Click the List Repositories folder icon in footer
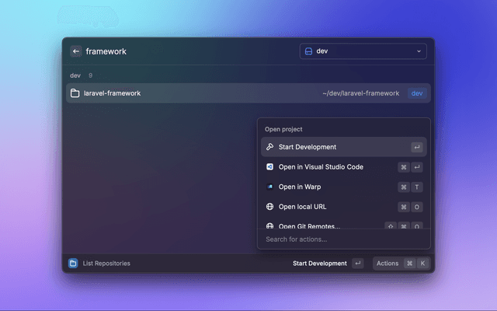497x311 pixels. (x=73, y=264)
